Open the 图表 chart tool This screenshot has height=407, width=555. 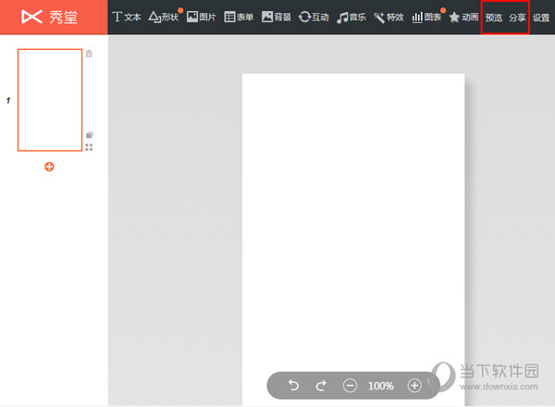point(426,17)
